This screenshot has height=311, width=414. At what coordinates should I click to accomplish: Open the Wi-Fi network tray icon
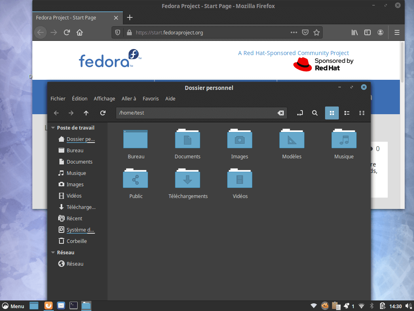[x=361, y=306]
